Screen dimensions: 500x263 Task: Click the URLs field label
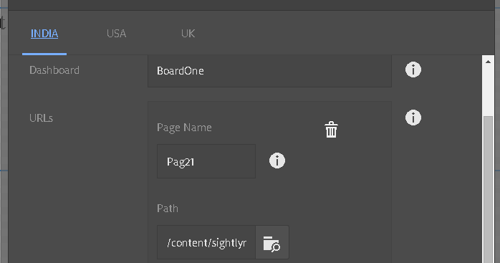(41, 118)
